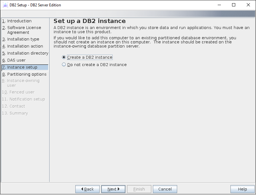Click Next to continue setup
Image resolution: width=256 pixels, height=195 pixels.
tap(113, 189)
